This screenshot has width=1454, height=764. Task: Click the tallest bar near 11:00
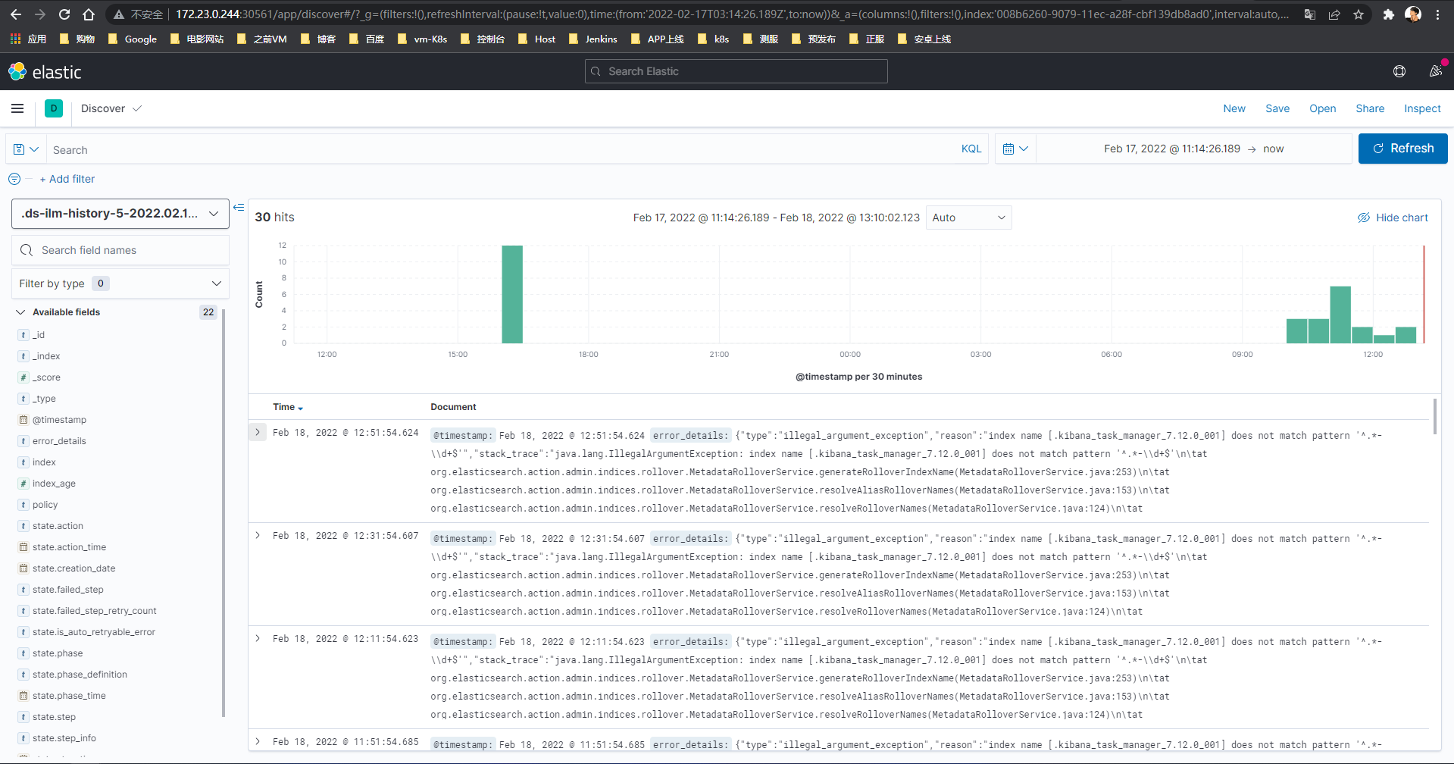1340,315
